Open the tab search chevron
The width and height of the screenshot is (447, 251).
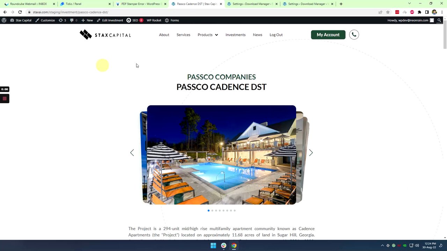click(409, 3)
